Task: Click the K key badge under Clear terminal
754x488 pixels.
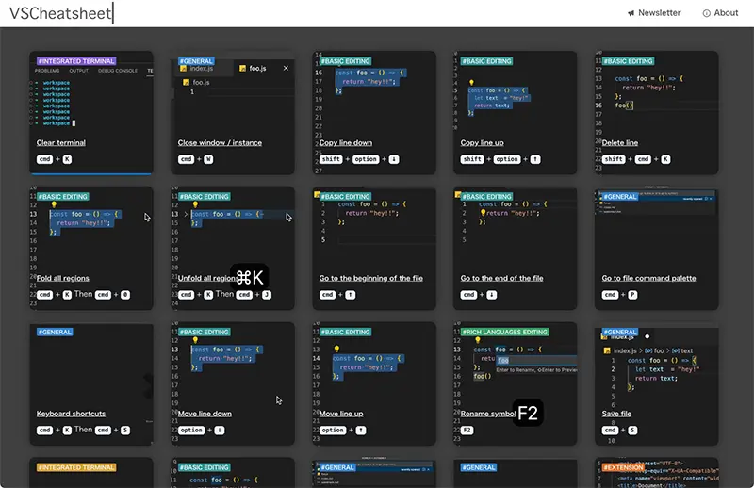Action: point(67,159)
